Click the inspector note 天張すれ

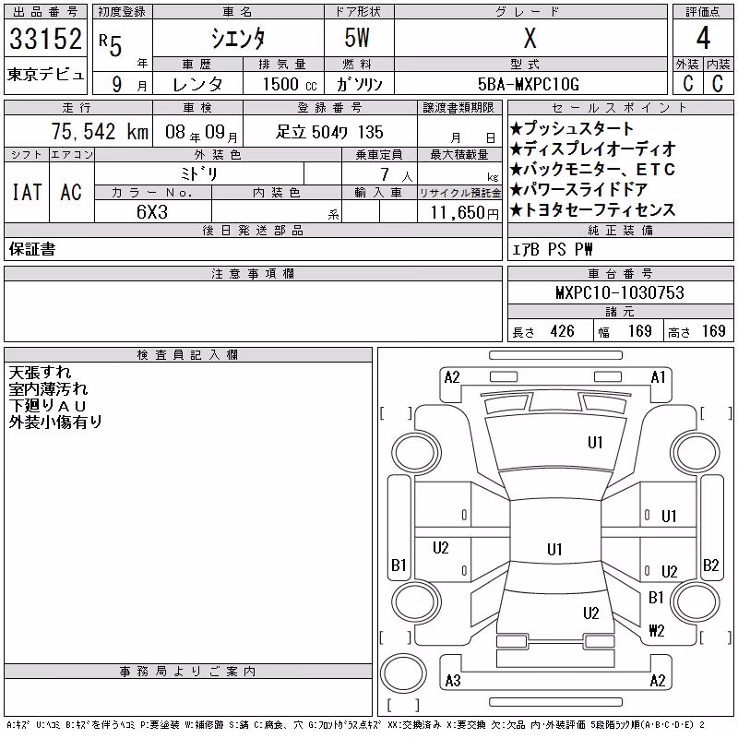tap(40, 373)
